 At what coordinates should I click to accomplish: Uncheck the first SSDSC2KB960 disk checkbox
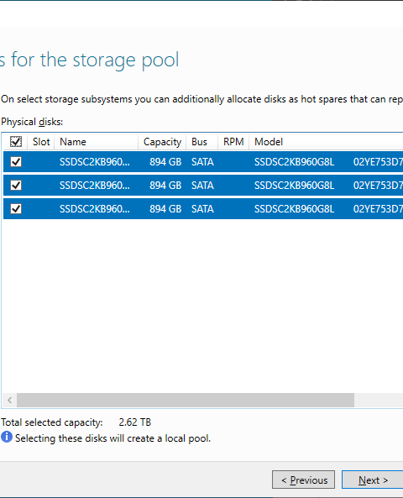16,161
